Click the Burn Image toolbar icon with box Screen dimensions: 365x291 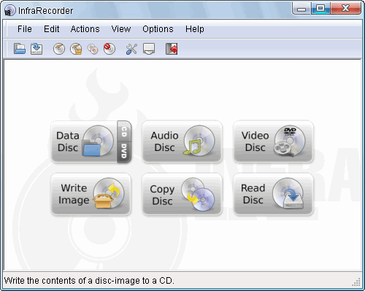point(76,49)
